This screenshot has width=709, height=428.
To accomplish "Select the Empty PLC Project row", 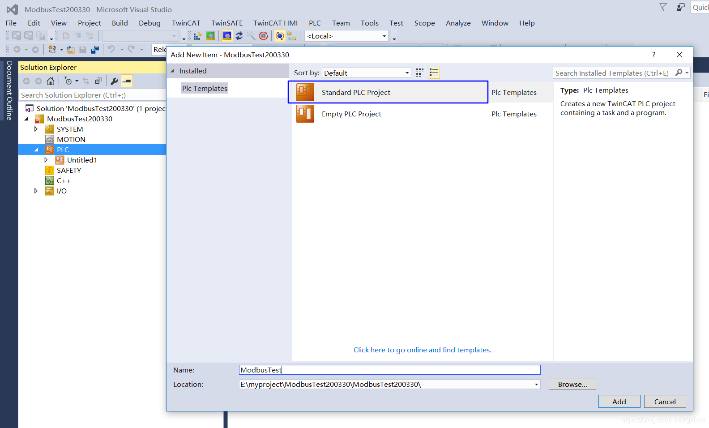I will click(x=423, y=114).
